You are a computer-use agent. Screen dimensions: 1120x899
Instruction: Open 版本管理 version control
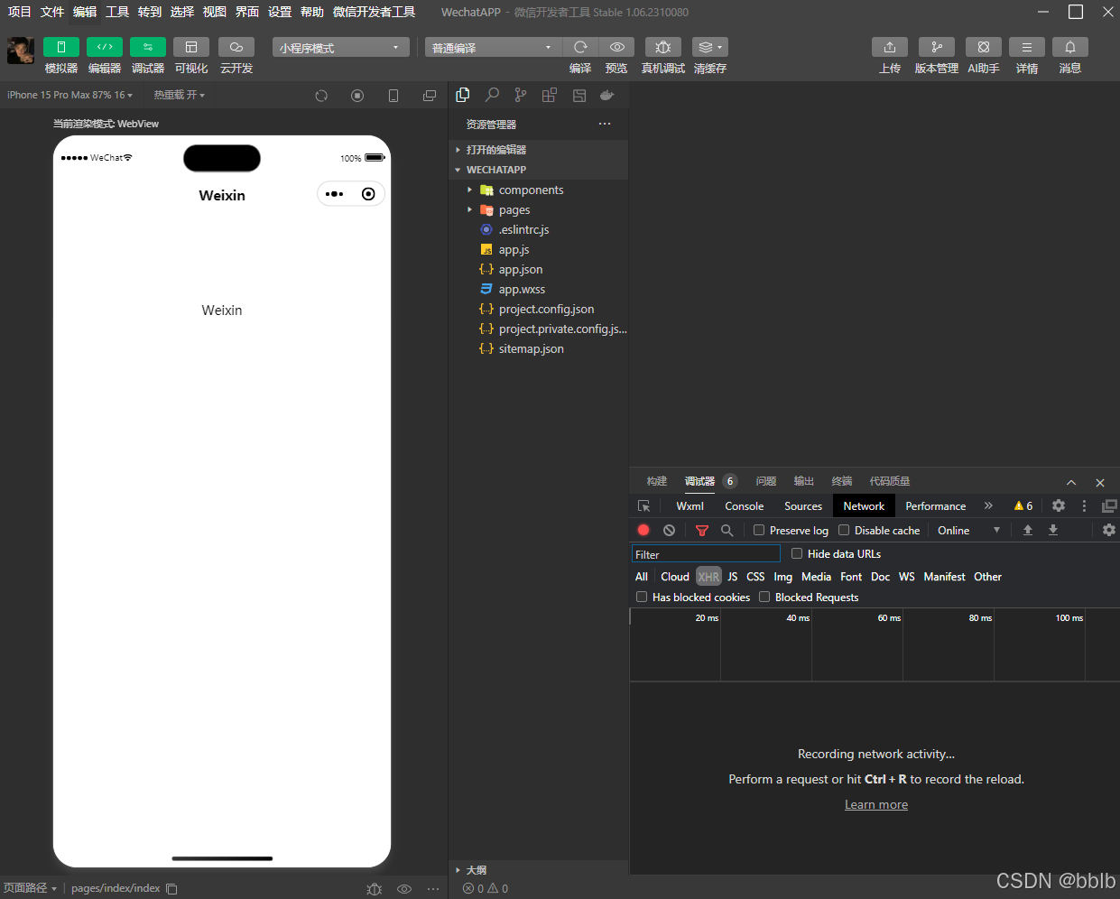click(x=937, y=47)
